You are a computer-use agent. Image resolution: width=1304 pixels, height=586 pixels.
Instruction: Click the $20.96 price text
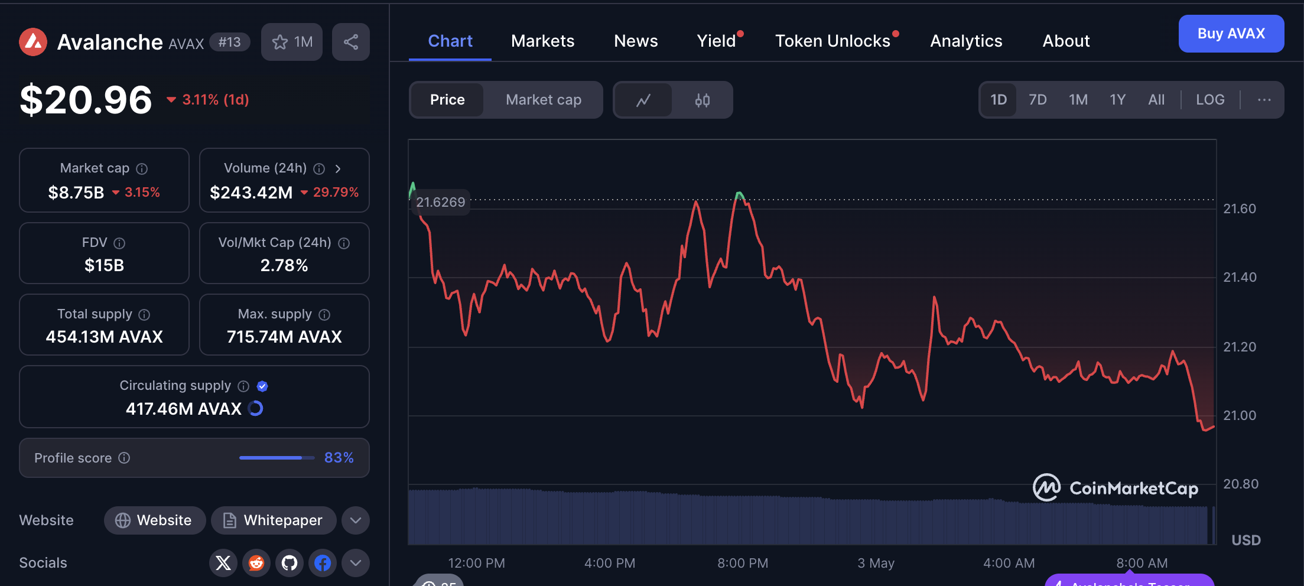[x=86, y=99]
